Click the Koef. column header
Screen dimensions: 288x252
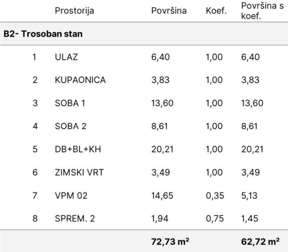click(216, 11)
